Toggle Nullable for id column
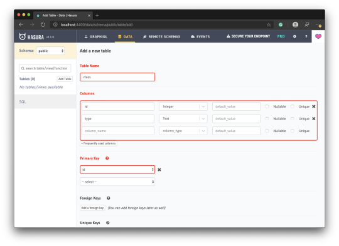339x246 pixels. (267, 106)
